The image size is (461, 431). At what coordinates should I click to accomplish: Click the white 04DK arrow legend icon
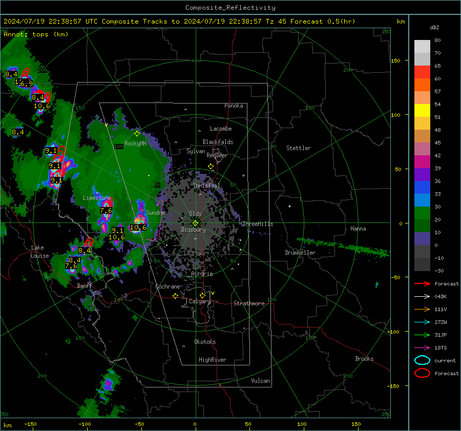click(422, 297)
